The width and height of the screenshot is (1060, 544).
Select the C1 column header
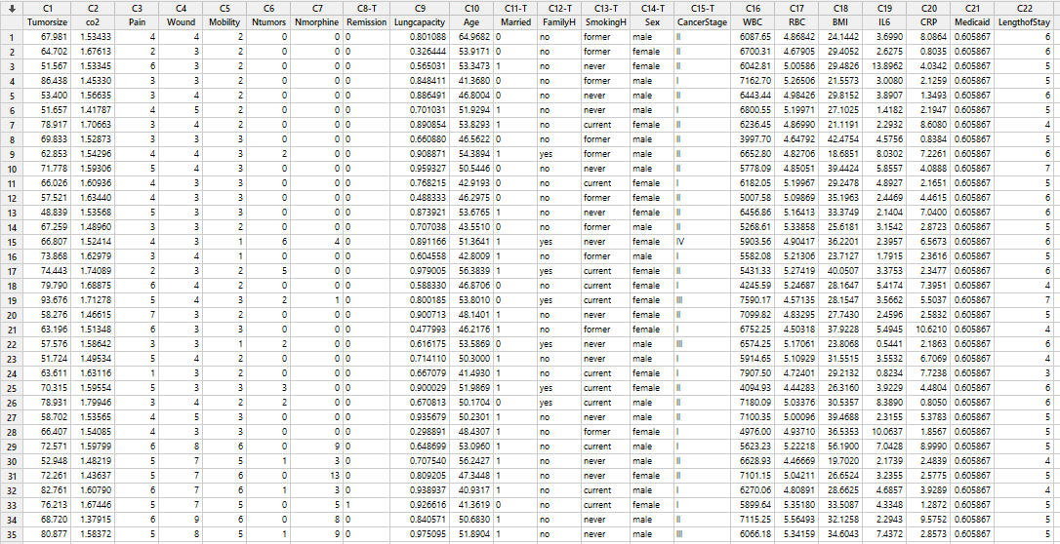point(48,8)
